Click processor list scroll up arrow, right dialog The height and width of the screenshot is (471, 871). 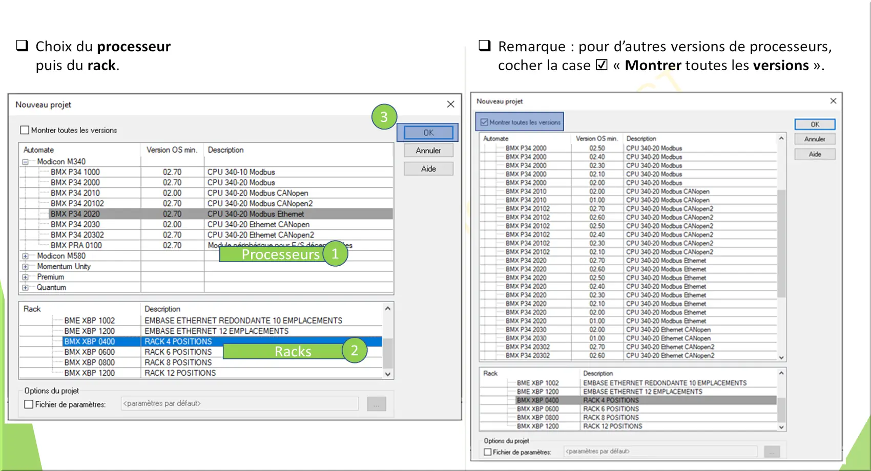click(781, 138)
